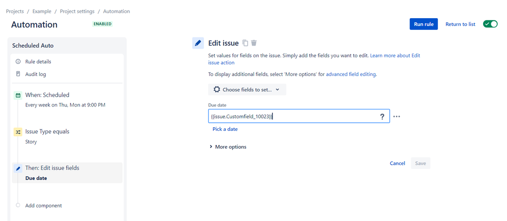Click the Rule details info icon
Viewport: 507px width, 221px height.
coord(18,62)
